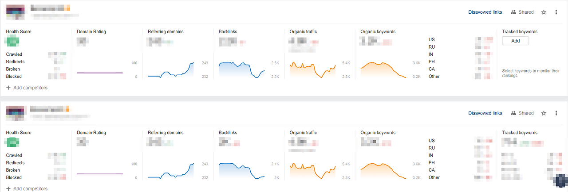The height and width of the screenshot is (192, 568).
Task: Click Add button under Tracked keywords
Action: 515,41
